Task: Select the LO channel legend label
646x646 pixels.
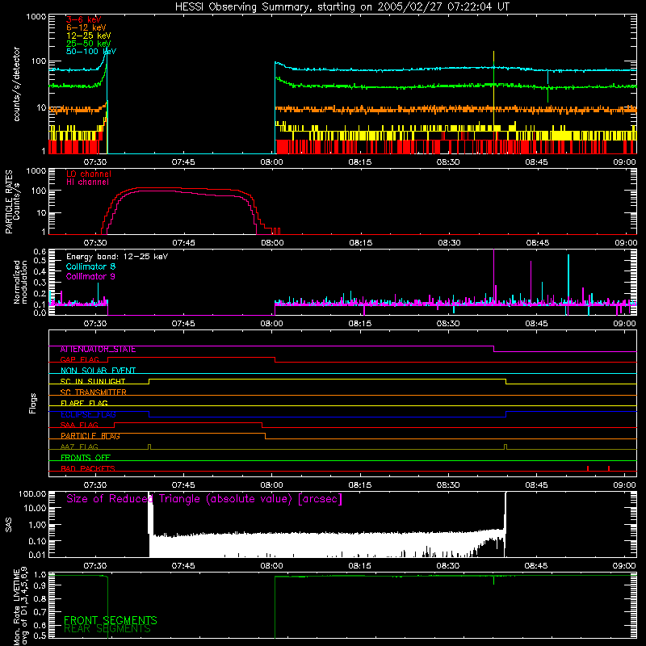Action: tap(89, 174)
